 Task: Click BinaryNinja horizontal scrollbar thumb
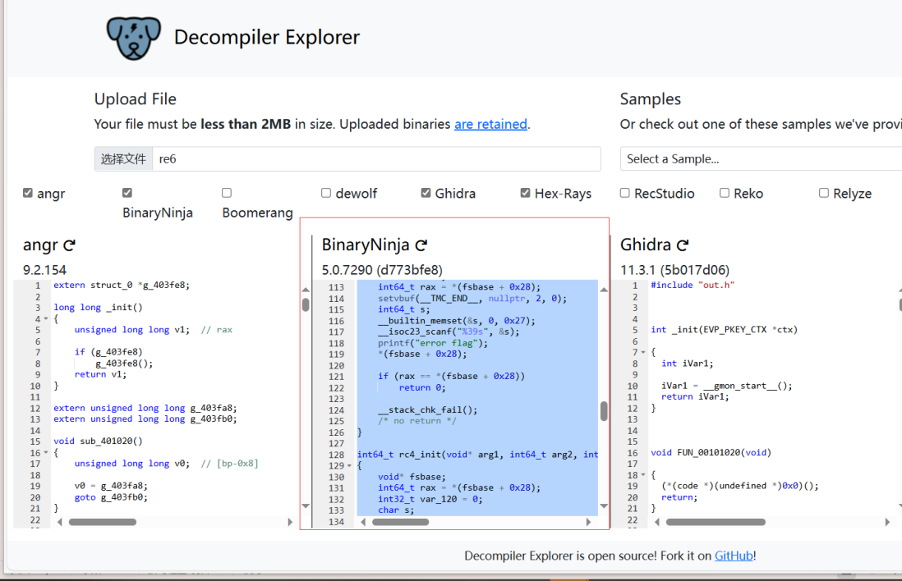[400, 522]
